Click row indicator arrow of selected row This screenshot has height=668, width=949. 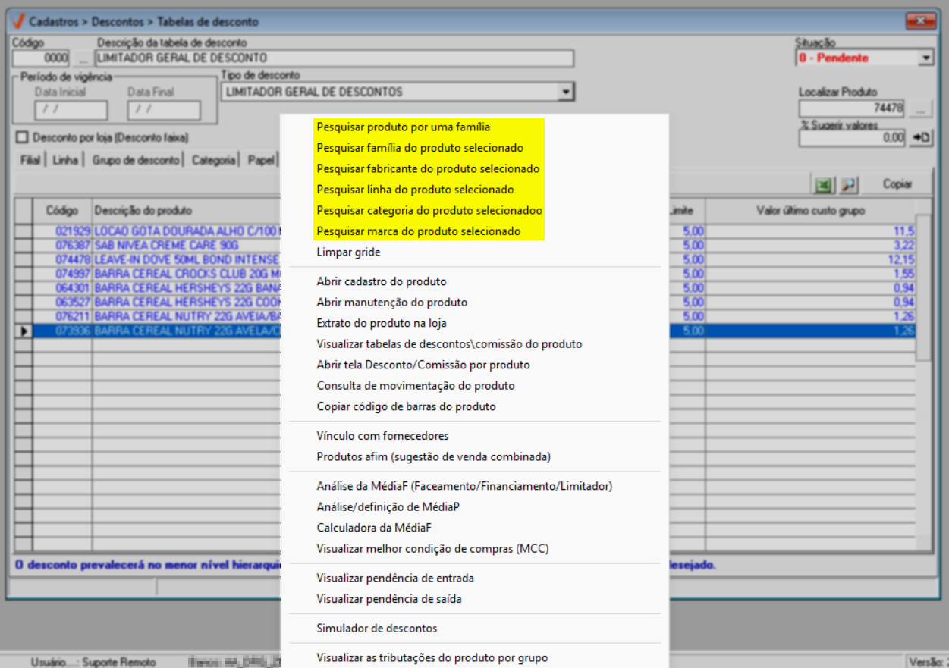(24, 331)
